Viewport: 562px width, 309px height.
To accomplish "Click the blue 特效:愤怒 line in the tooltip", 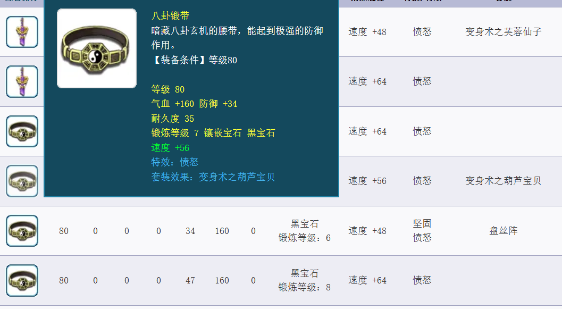I will [x=175, y=162].
